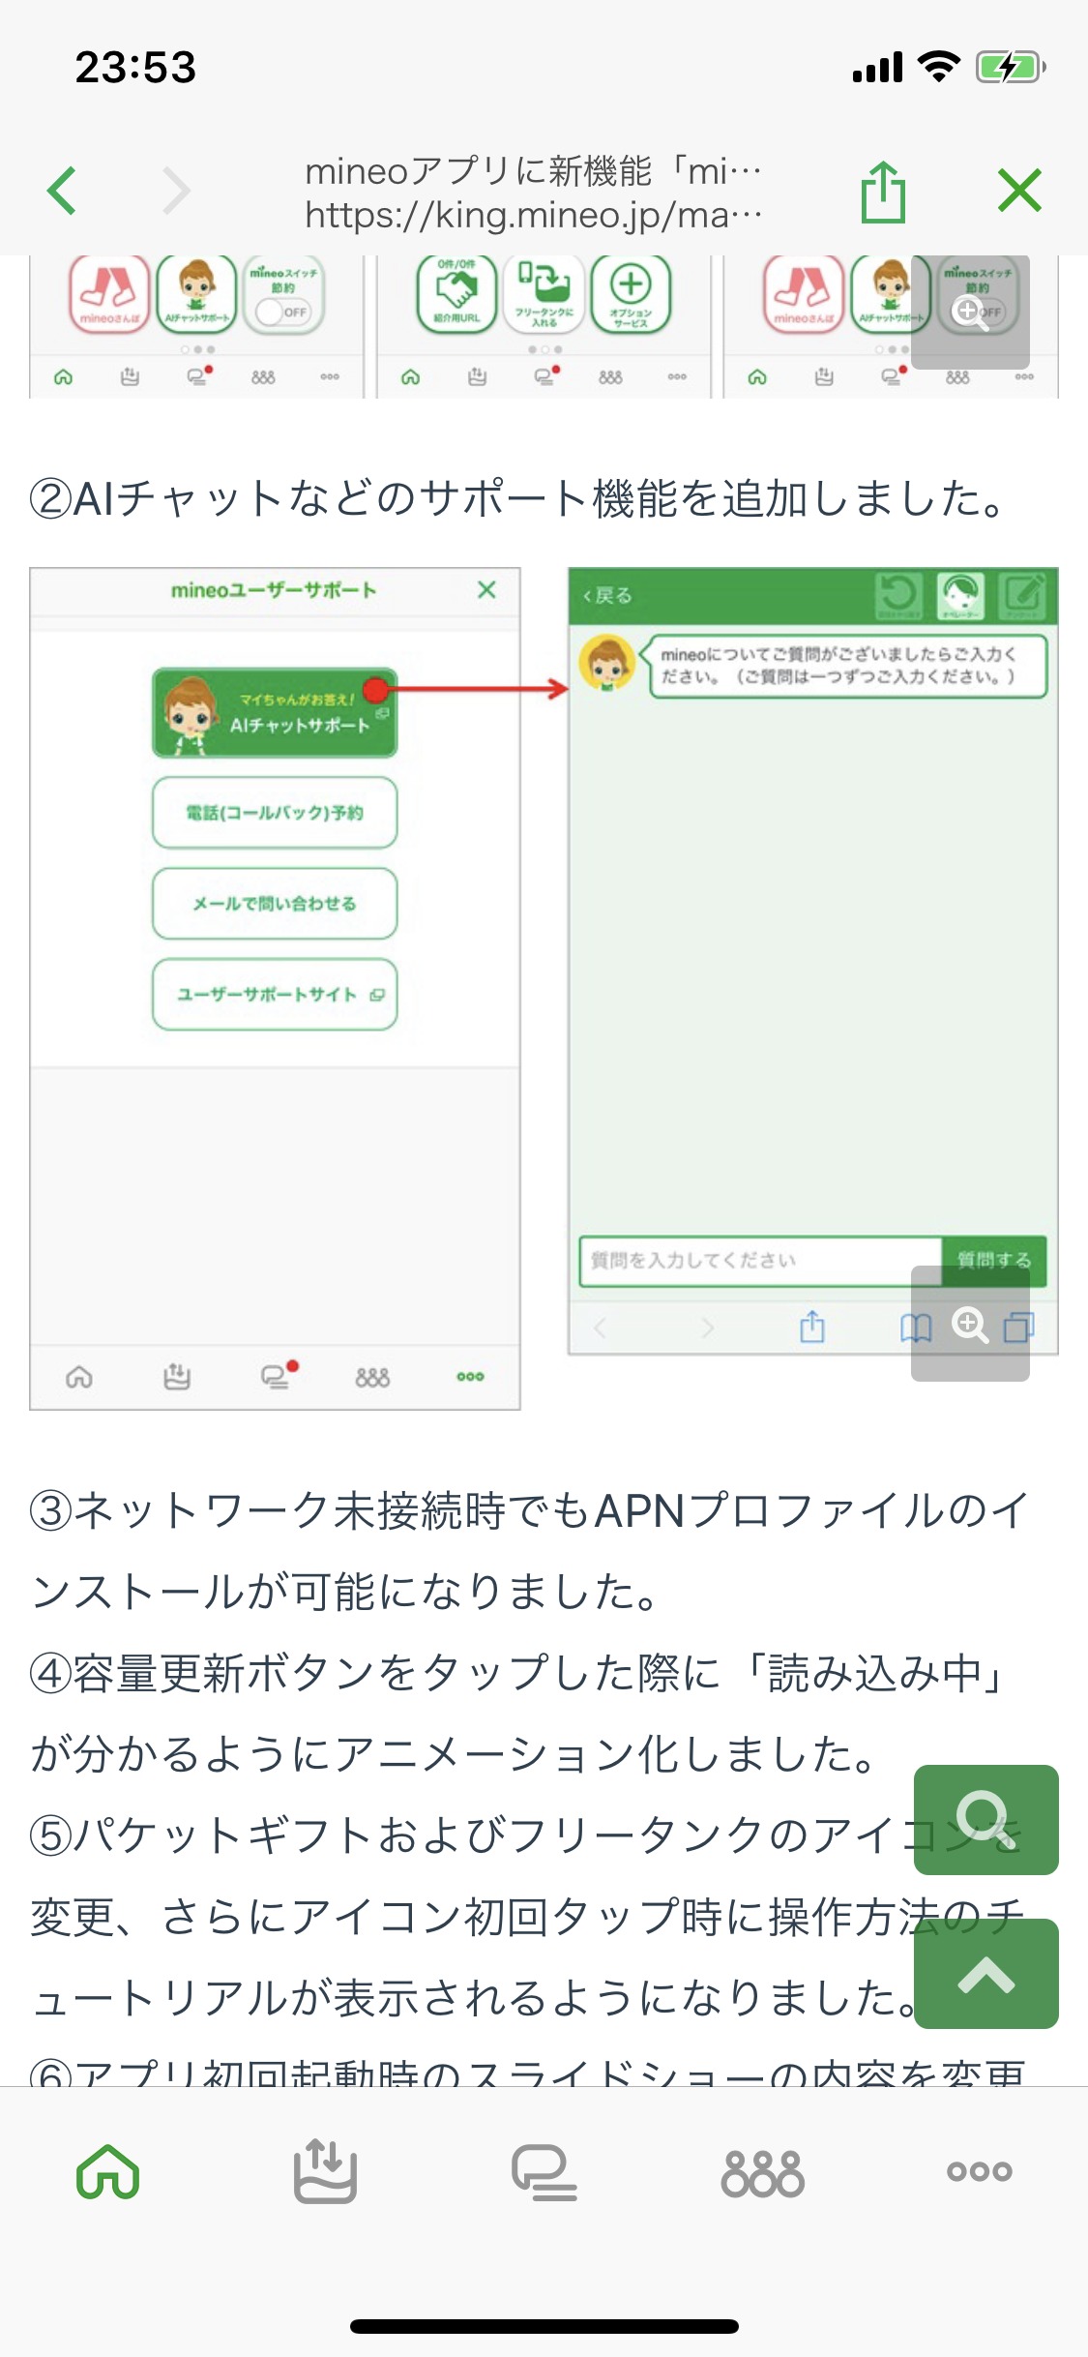Tap the mineoスイッチ節約 OFF toggle image

point(283,295)
